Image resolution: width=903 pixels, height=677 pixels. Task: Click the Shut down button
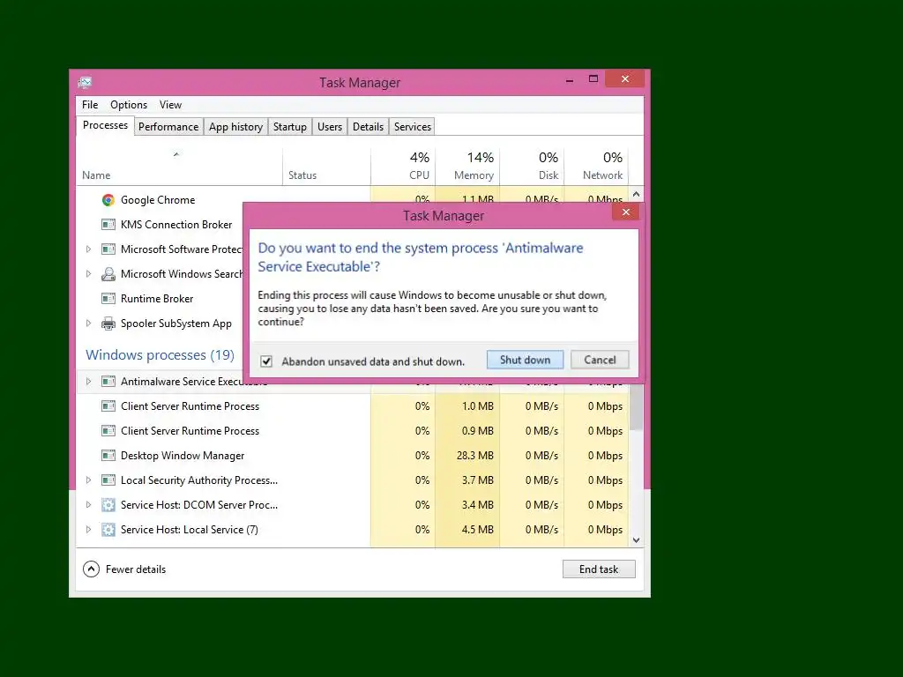525,360
